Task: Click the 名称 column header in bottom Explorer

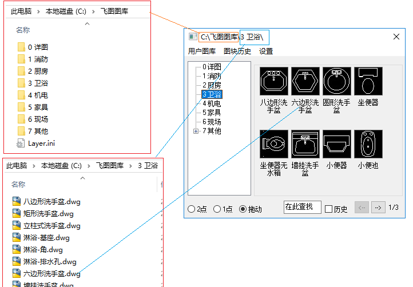Action: pyautogui.click(x=18, y=184)
